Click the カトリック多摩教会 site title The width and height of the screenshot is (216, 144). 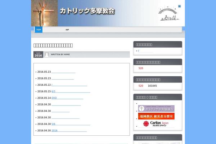click(x=87, y=11)
